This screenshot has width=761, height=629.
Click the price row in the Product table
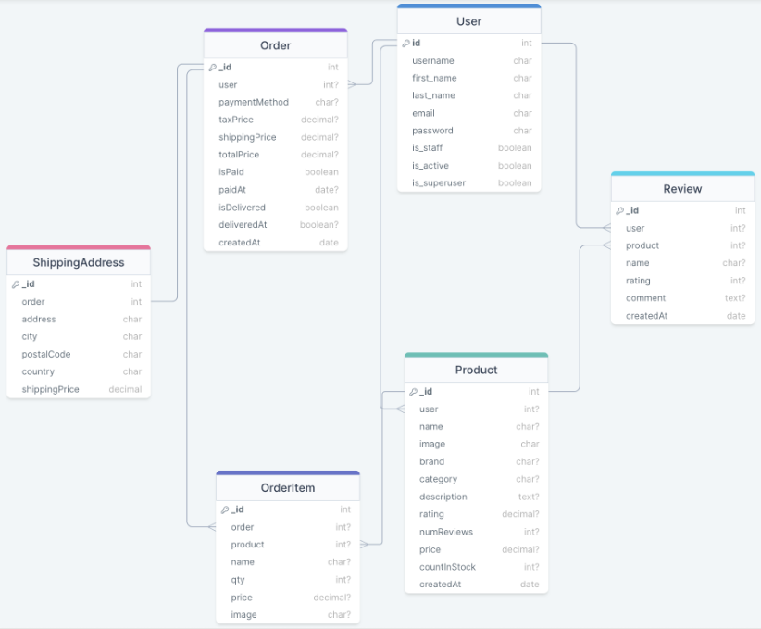click(476, 549)
